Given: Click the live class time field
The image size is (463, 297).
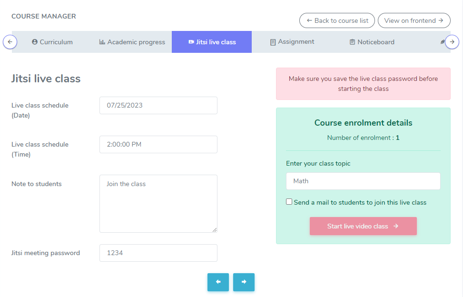Looking at the screenshot, I should (158, 144).
